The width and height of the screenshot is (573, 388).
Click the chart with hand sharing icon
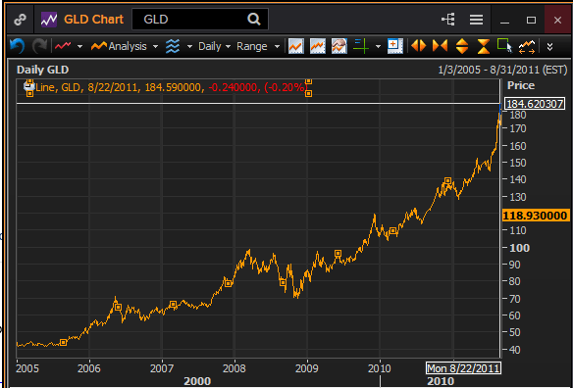point(339,46)
